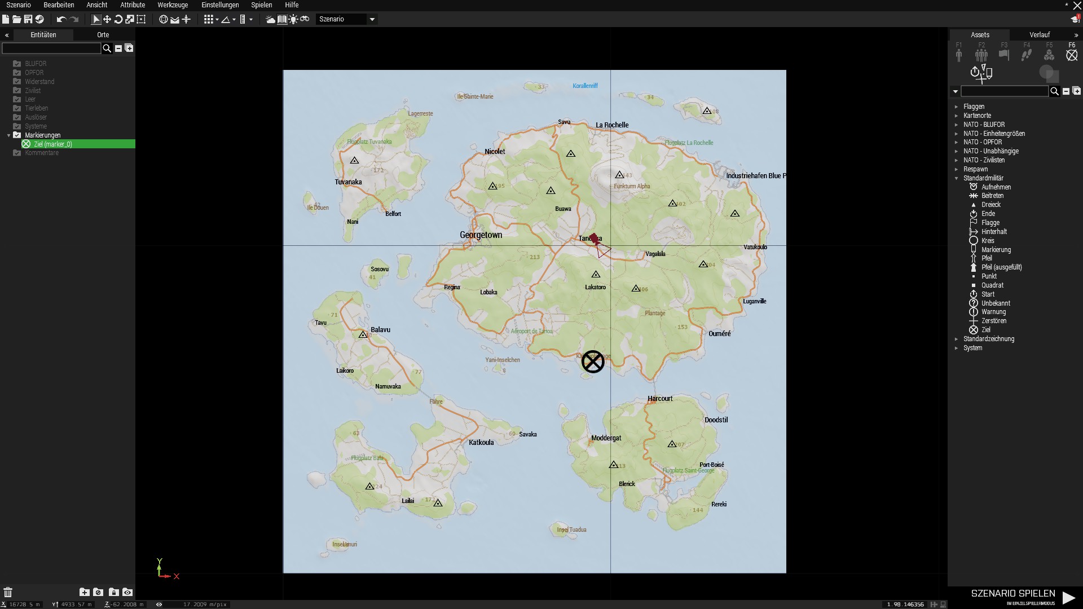
Task: Click the Szenario Spielen play button
Action: click(1068, 597)
